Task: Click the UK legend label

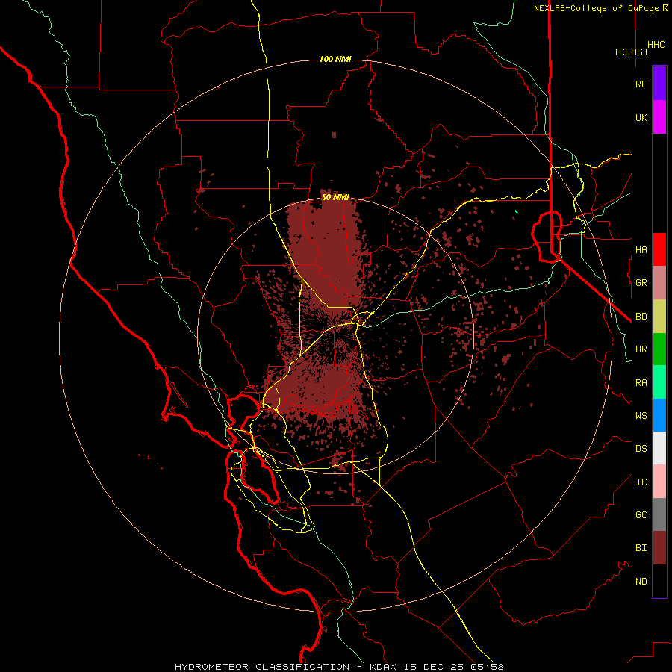Action: click(641, 117)
